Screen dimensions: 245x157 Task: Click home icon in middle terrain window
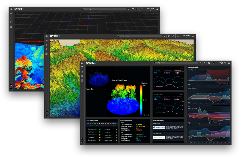point(178,36)
